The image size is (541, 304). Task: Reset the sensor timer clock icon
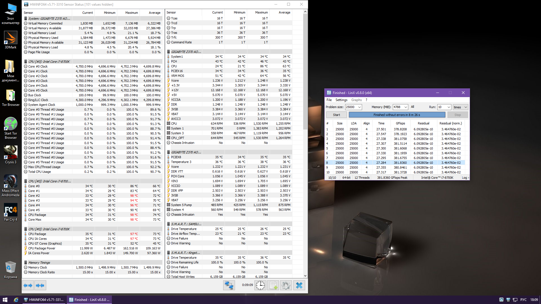point(260,285)
